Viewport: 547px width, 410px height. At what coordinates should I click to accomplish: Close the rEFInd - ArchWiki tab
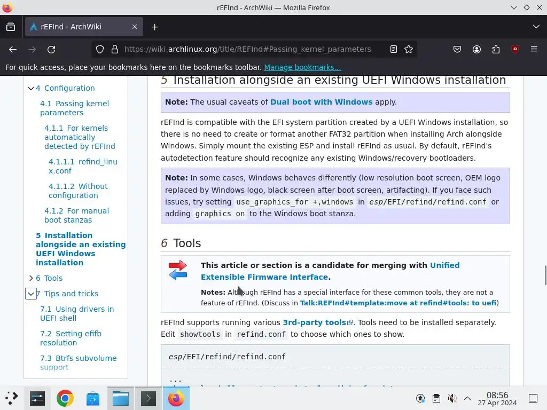[134, 27]
